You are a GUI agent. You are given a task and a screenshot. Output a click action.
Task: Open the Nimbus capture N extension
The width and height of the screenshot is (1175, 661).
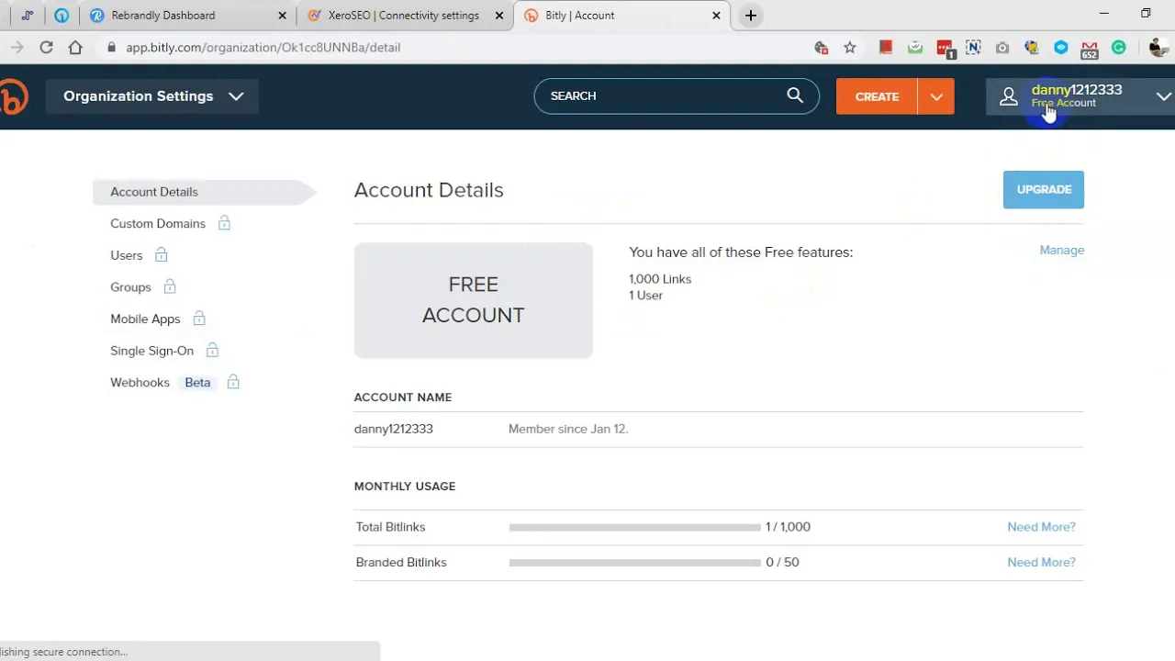(x=973, y=48)
